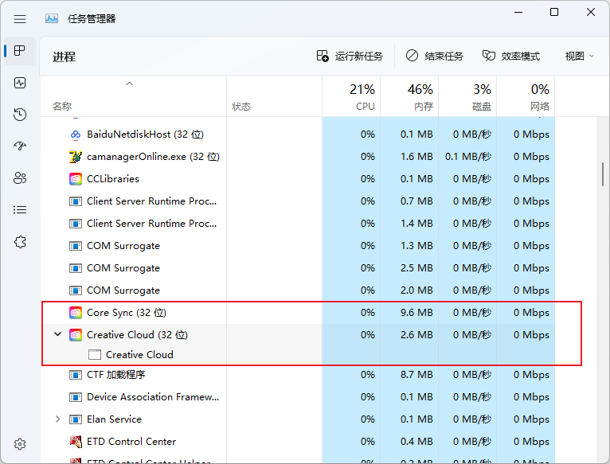Open the Startup apps icon in sidebar
The height and width of the screenshot is (464, 610).
[x=20, y=146]
